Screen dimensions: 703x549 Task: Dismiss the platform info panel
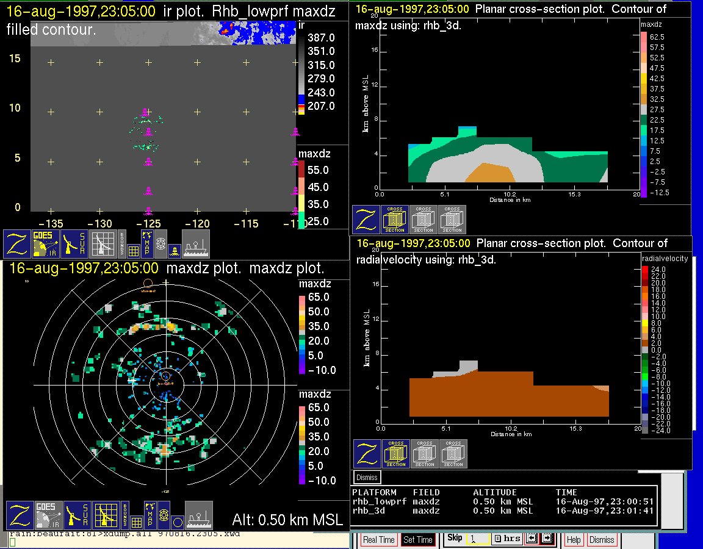[x=367, y=477]
